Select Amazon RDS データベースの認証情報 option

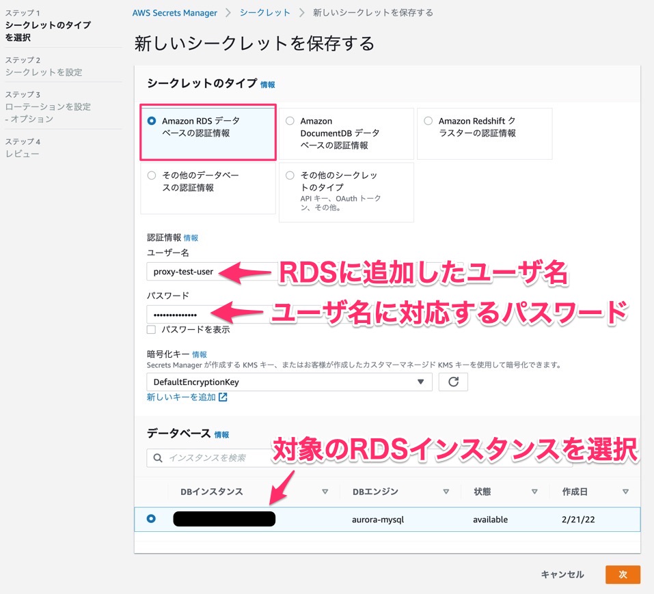click(x=151, y=119)
